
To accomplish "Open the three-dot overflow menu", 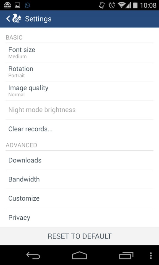I will click(x=151, y=255).
